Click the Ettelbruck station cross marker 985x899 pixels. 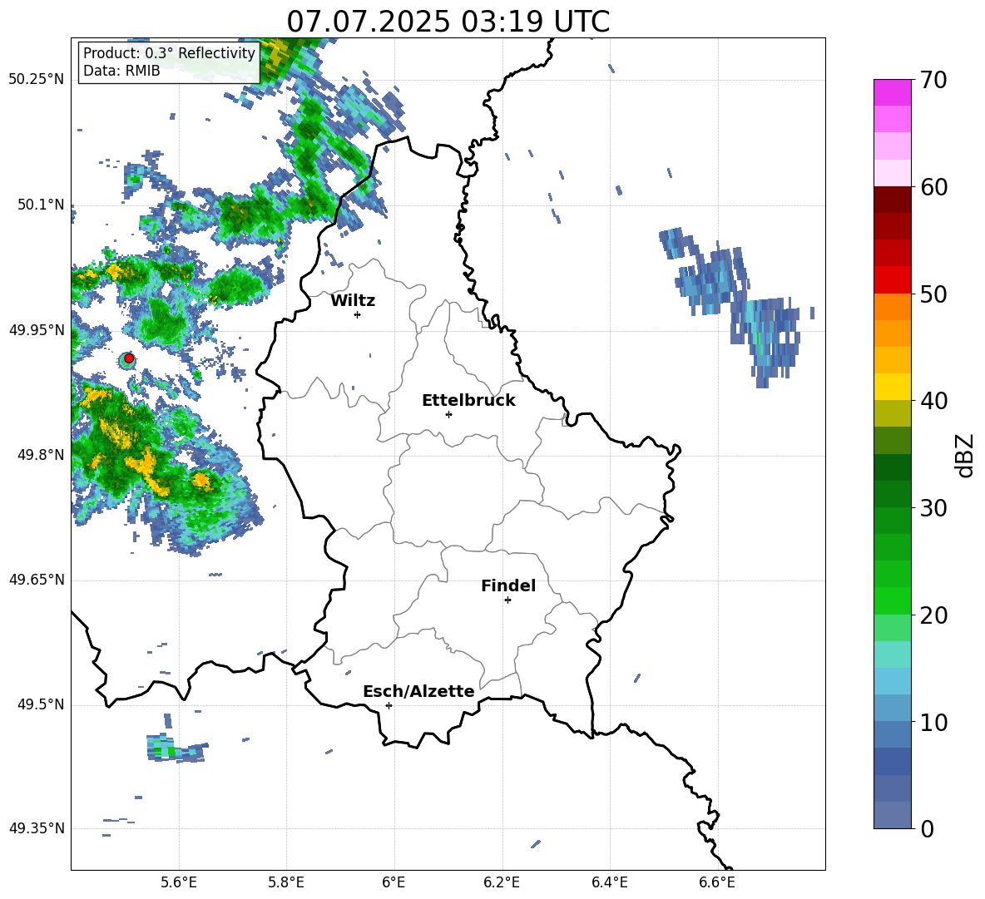tap(448, 414)
